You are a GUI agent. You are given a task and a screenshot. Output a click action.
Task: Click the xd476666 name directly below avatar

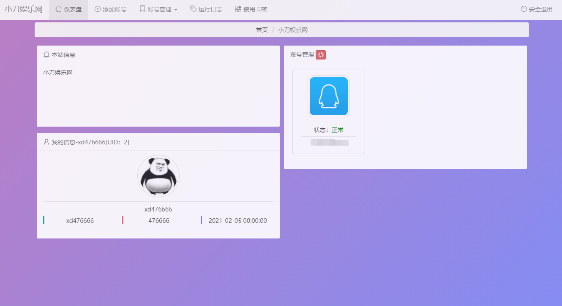click(x=158, y=209)
